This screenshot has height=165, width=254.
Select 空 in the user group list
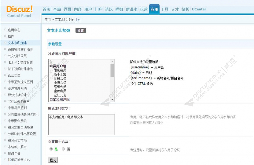[x=51, y=62]
